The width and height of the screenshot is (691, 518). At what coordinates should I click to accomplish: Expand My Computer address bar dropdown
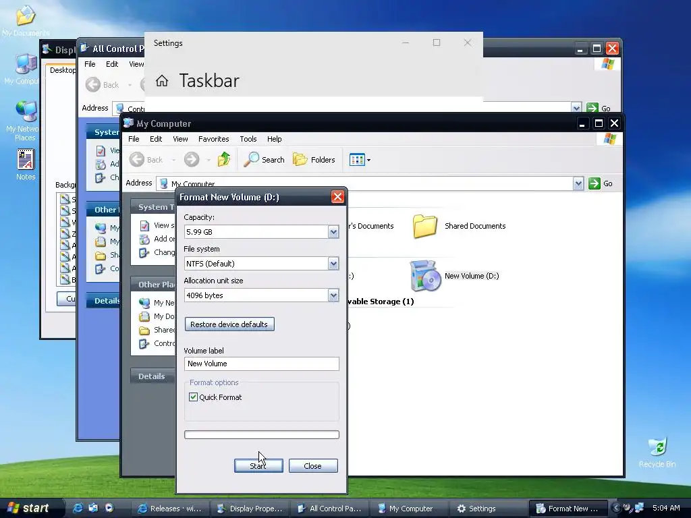[x=578, y=183]
